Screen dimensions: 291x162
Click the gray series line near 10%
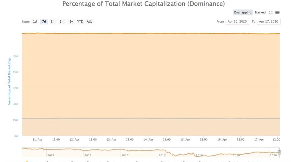tap(151, 118)
